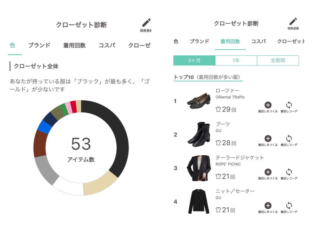Open the 着用回数 tab in the left panel
This screenshot has height=235, width=314.
coord(75,45)
